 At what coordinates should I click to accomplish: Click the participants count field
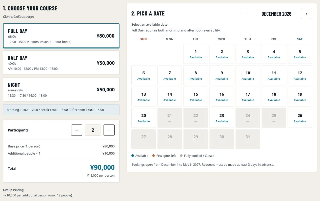[93, 130]
